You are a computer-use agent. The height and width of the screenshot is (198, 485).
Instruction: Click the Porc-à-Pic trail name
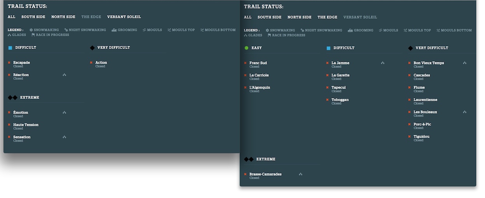[422, 124]
